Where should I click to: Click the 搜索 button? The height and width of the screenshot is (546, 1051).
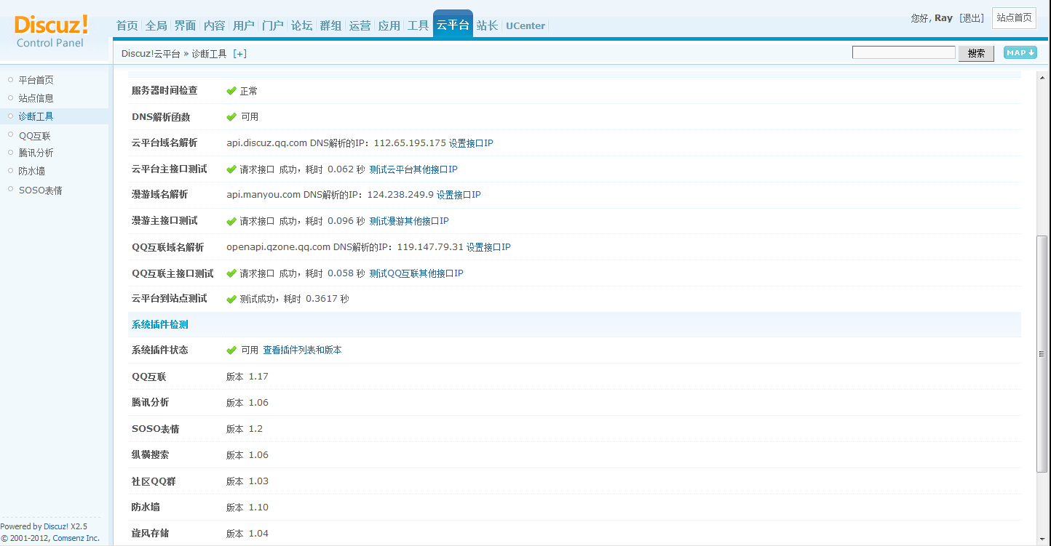[976, 53]
